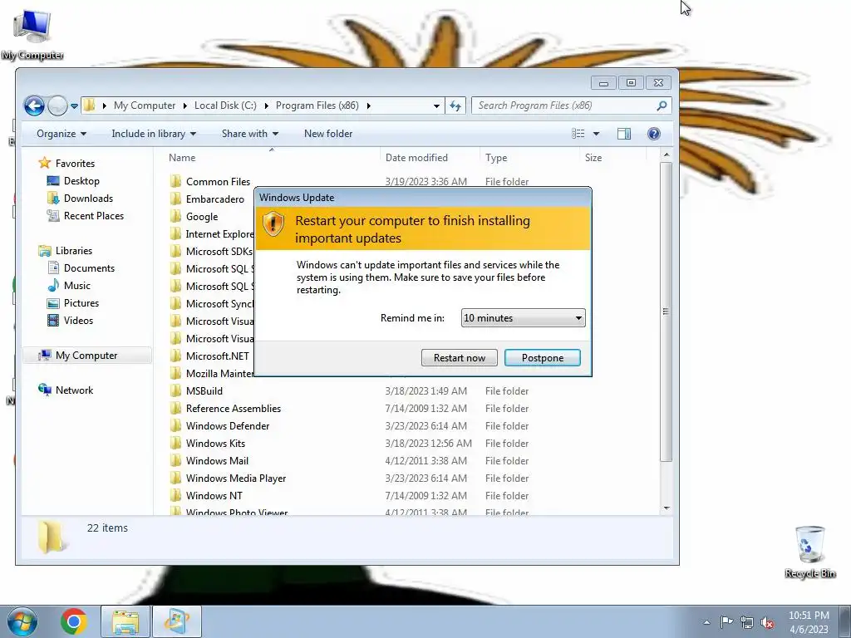The height and width of the screenshot is (638, 851).
Task: Open the Organize menu
Action: [61, 134]
